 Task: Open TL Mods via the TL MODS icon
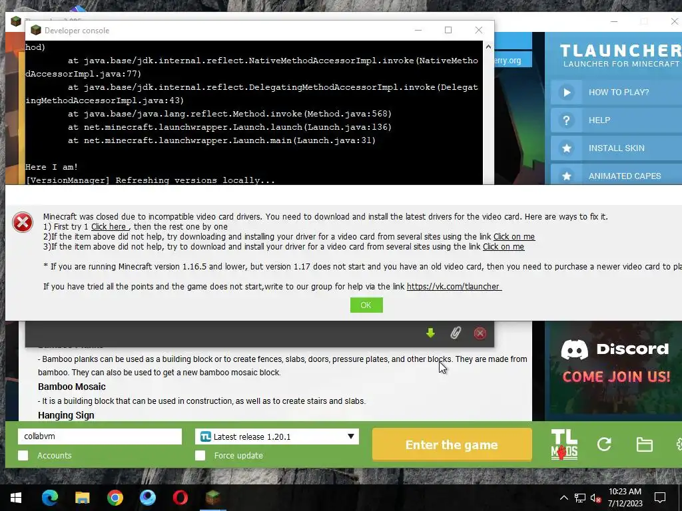click(x=564, y=444)
